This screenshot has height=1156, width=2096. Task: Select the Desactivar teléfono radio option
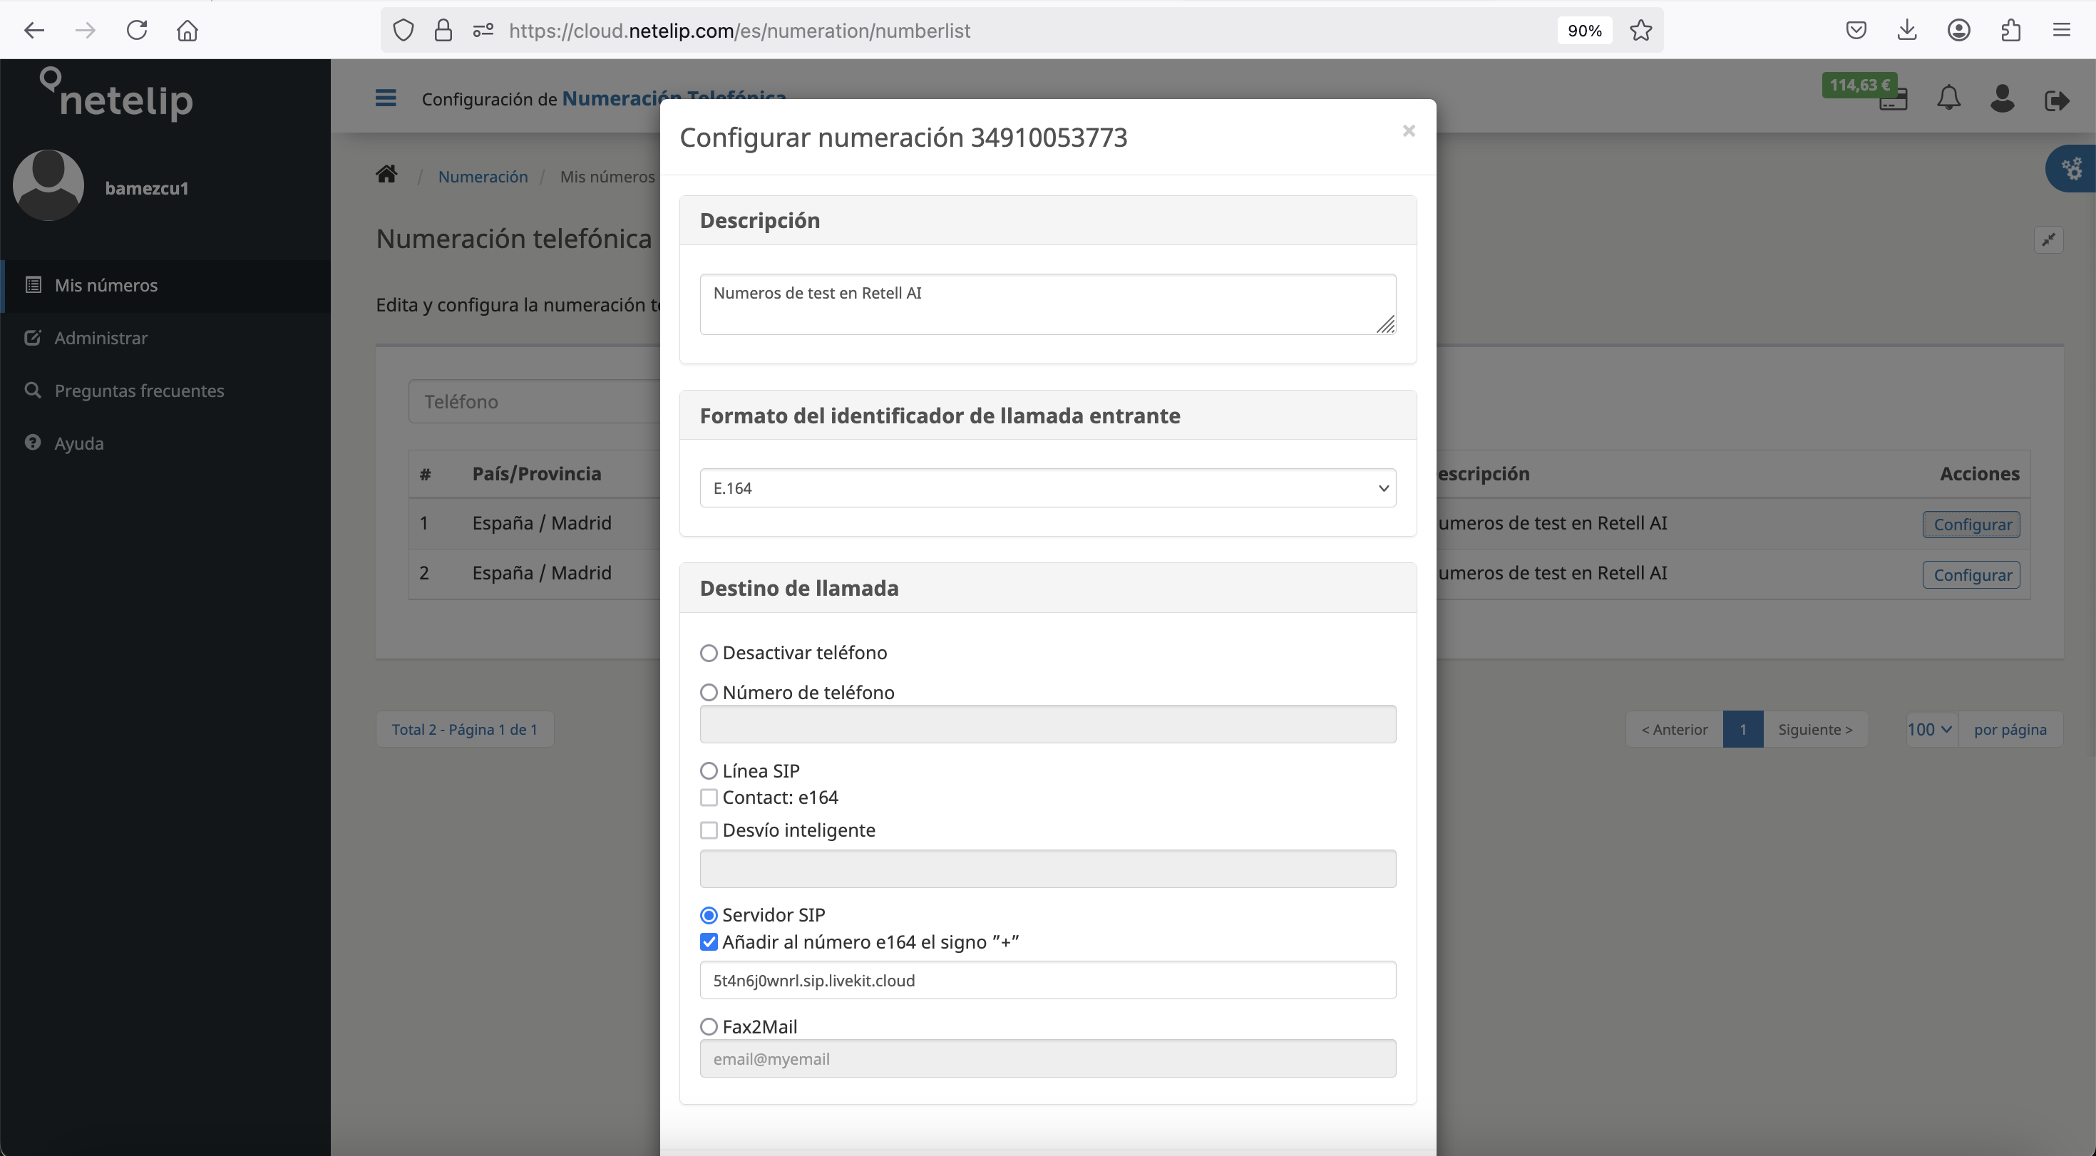coord(709,654)
